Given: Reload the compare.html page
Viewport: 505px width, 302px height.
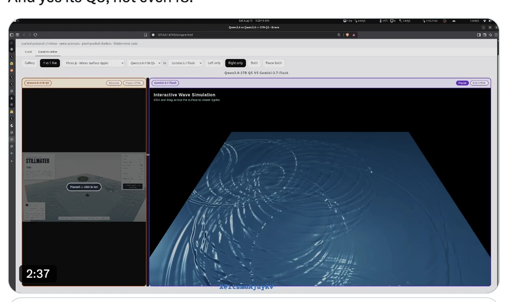Looking at the screenshot, I should tap(36, 35).
